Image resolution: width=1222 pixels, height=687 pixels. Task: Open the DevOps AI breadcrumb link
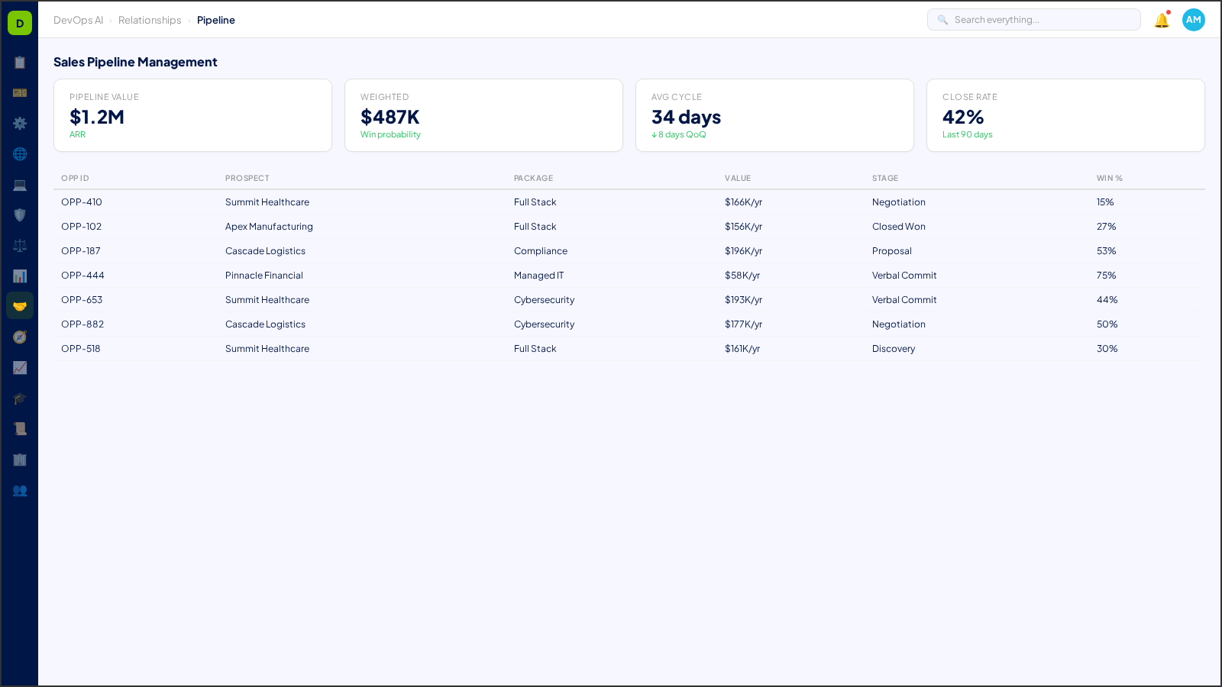(x=78, y=20)
